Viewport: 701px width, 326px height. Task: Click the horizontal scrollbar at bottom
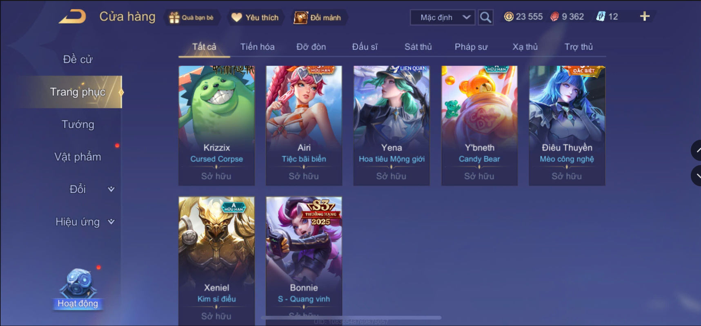point(351,317)
